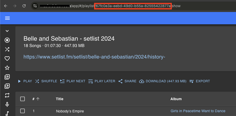236x116 pixels.
Task: Open the setlist.fm link in description
Action: click(94, 57)
